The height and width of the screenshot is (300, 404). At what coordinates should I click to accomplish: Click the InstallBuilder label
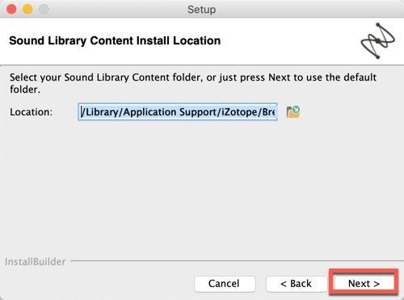pyautogui.click(x=35, y=261)
